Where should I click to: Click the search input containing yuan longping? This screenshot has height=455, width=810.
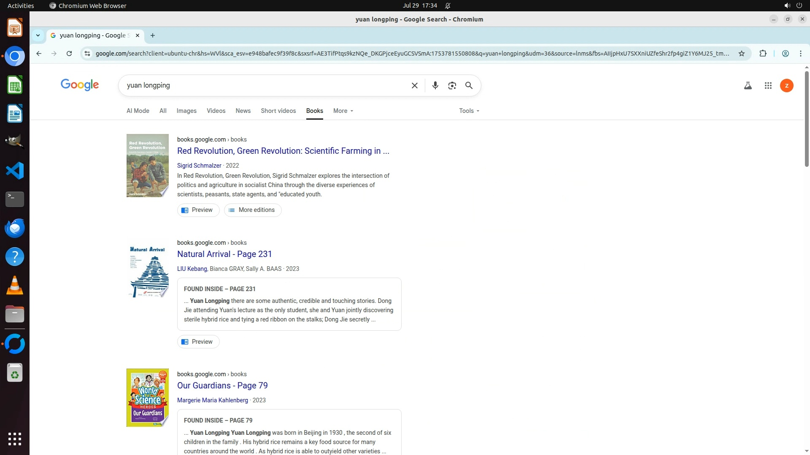click(x=266, y=86)
